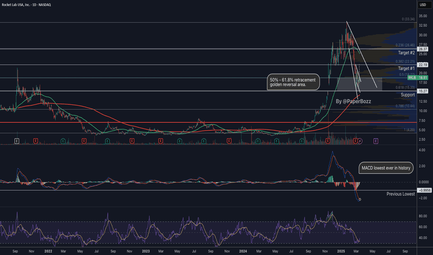Select the Target #1 text annotation

pyautogui.click(x=406, y=68)
